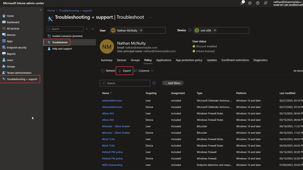The width and height of the screenshot is (303, 170).
Task: Switch to the Groups tab
Action: click(135, 60)
